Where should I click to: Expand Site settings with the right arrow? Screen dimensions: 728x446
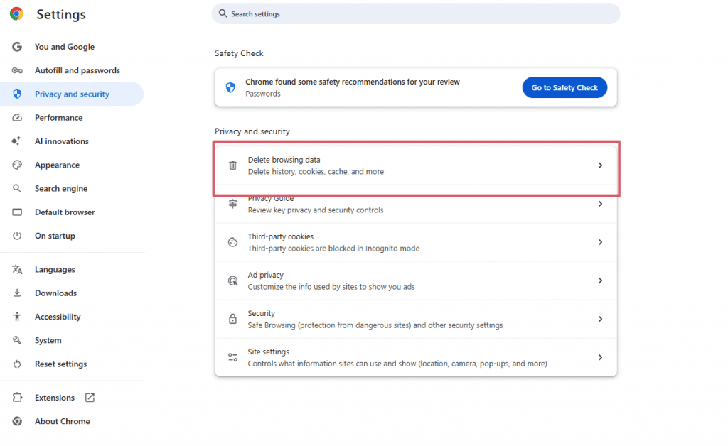(x=600, y=357)
